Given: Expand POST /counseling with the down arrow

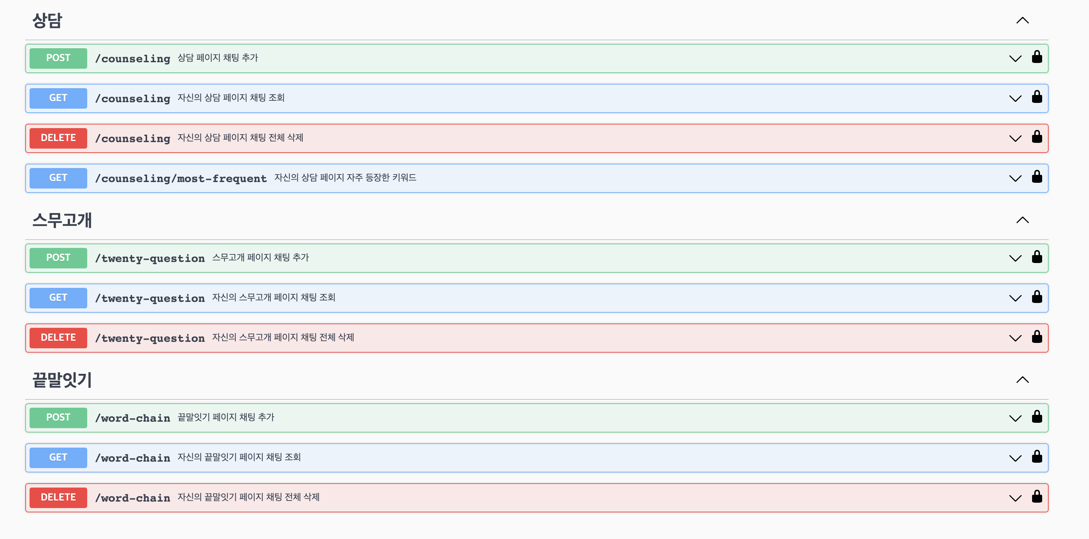Looking at the screenshot, I should tap(1015, 59).
